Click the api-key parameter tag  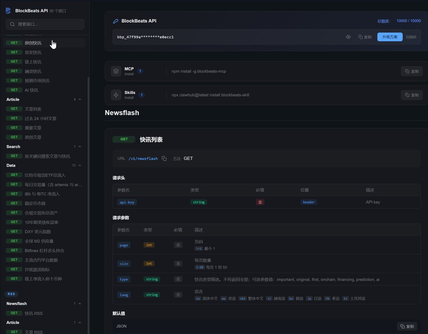(127, 202)
